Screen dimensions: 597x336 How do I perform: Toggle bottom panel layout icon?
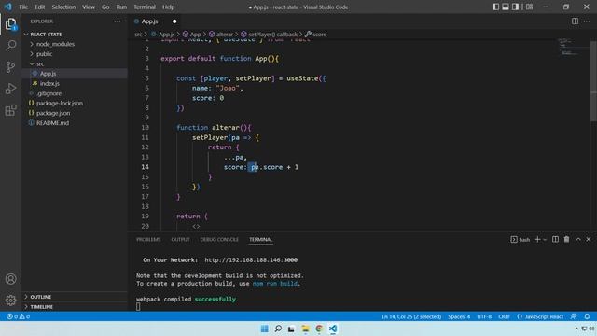tap(506, 7)
